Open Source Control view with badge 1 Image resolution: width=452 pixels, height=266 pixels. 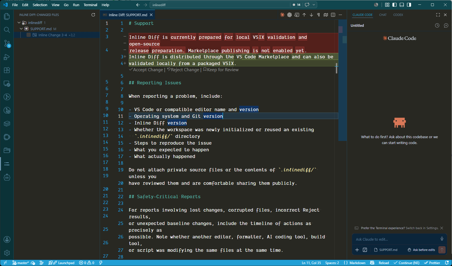(x=7, y=43)
